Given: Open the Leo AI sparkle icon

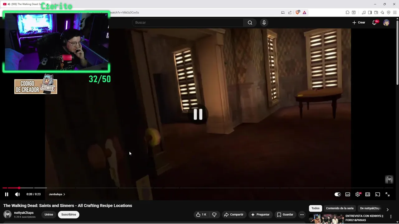Looking at the screenshot, I should [x=382, y=12].
